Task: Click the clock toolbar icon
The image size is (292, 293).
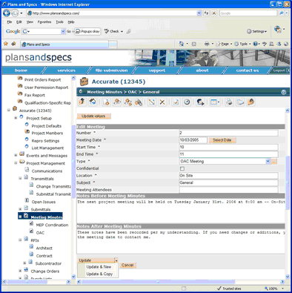Action: [x=187, y=102]
